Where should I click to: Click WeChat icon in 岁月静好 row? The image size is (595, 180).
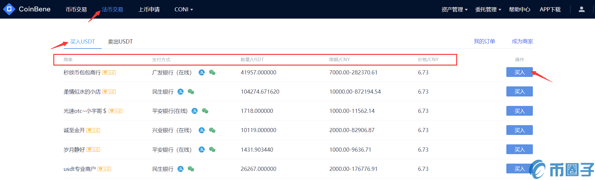212,149
